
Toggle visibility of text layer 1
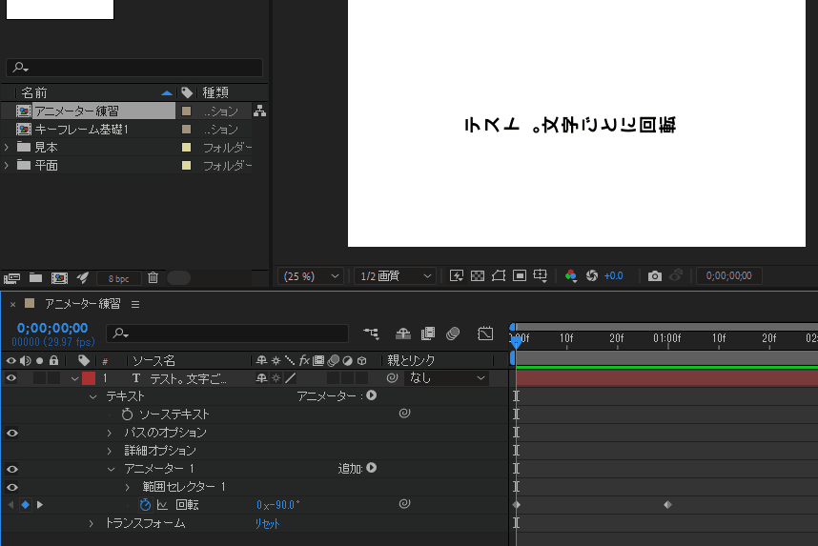[10, 378]
